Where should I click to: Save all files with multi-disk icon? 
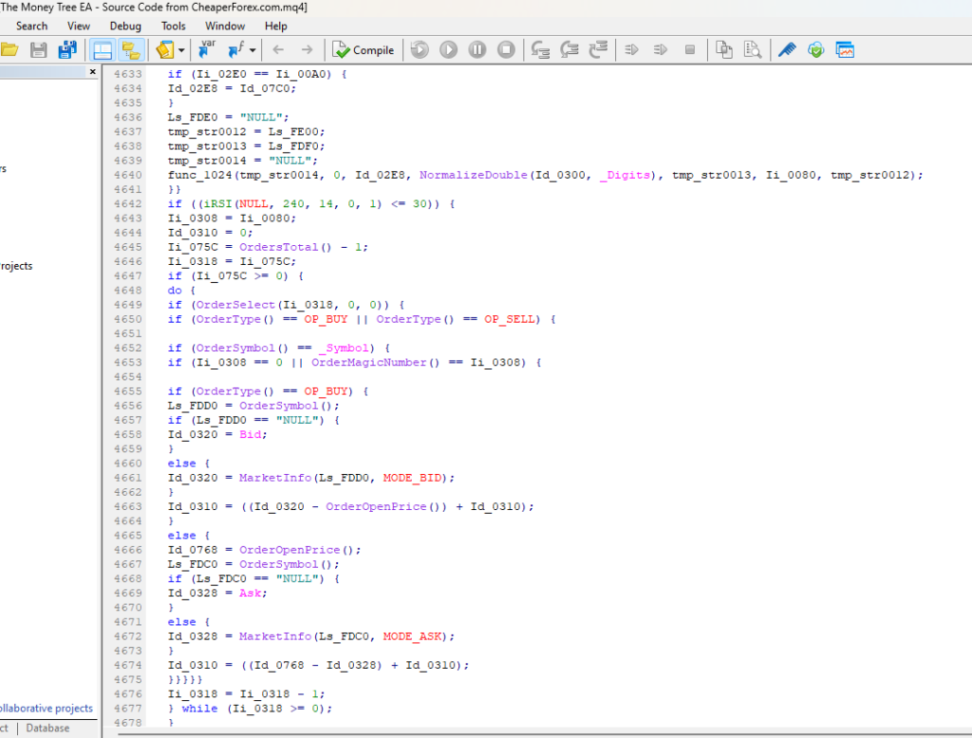point(68,49)
